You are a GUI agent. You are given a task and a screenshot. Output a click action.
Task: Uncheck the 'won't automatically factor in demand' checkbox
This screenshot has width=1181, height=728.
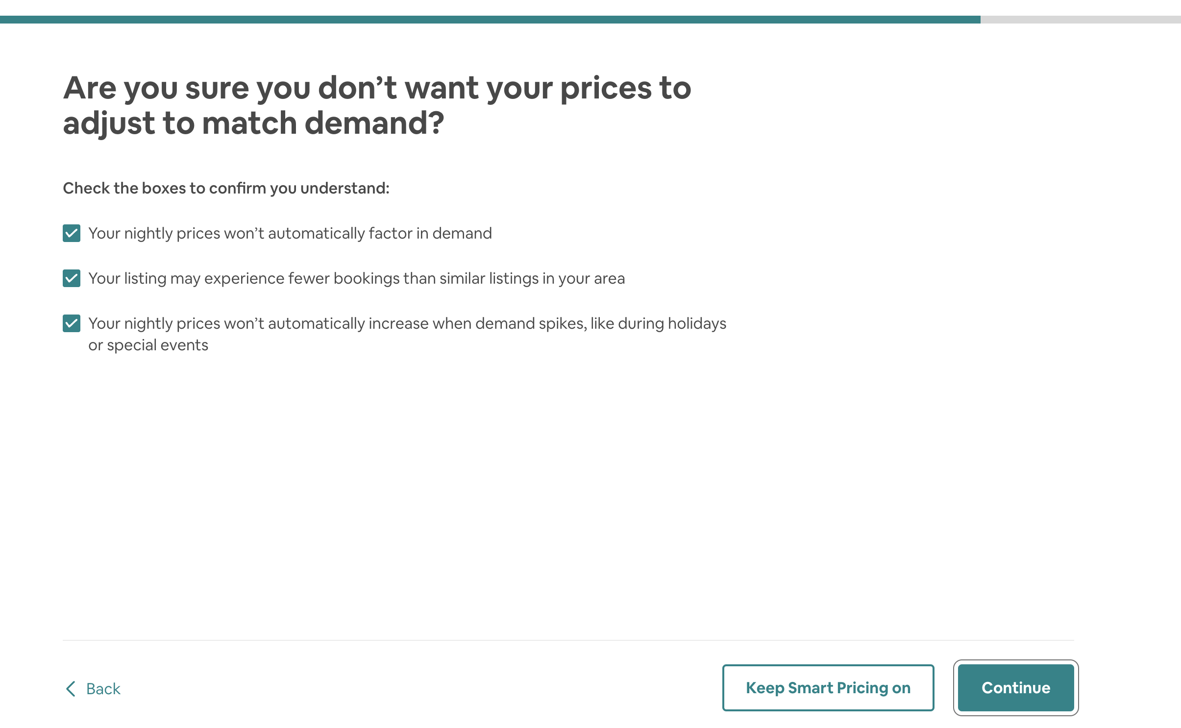72,233
